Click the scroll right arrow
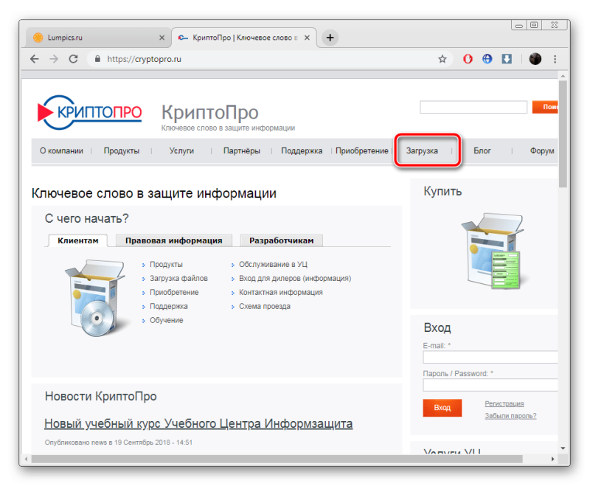This screenshot has width=590, height=486. [552, 459]
